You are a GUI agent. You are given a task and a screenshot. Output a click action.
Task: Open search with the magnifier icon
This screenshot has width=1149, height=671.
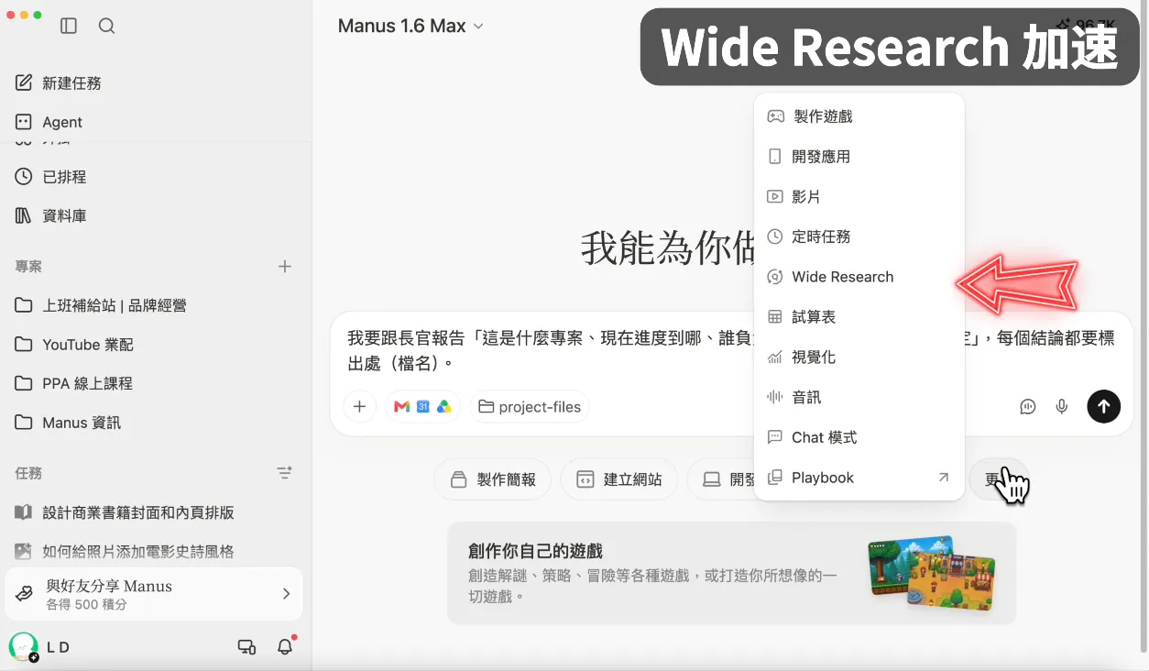pyautogui.click(x=106, y=26)
